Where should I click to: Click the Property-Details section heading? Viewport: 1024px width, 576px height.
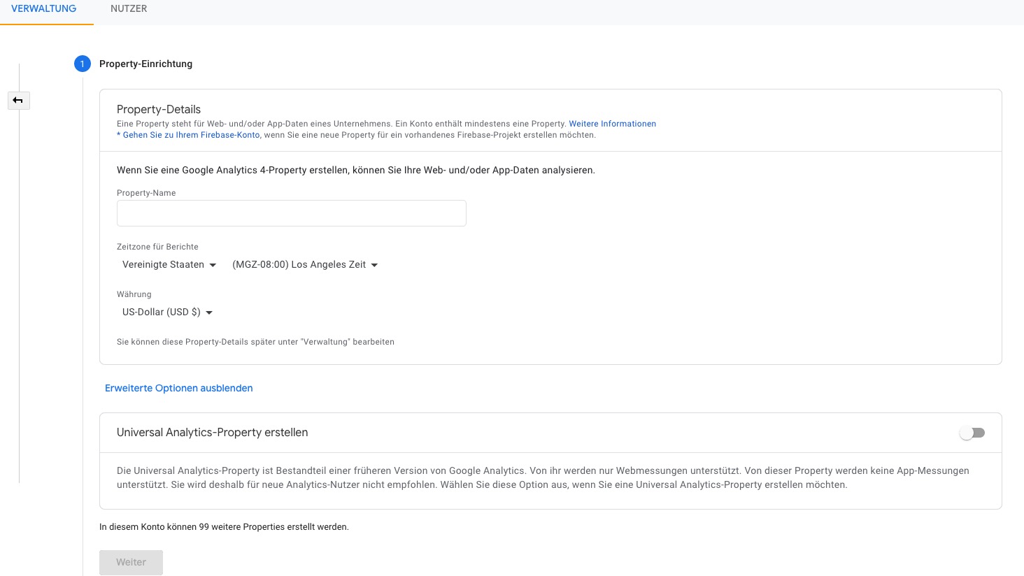(159, 109)
